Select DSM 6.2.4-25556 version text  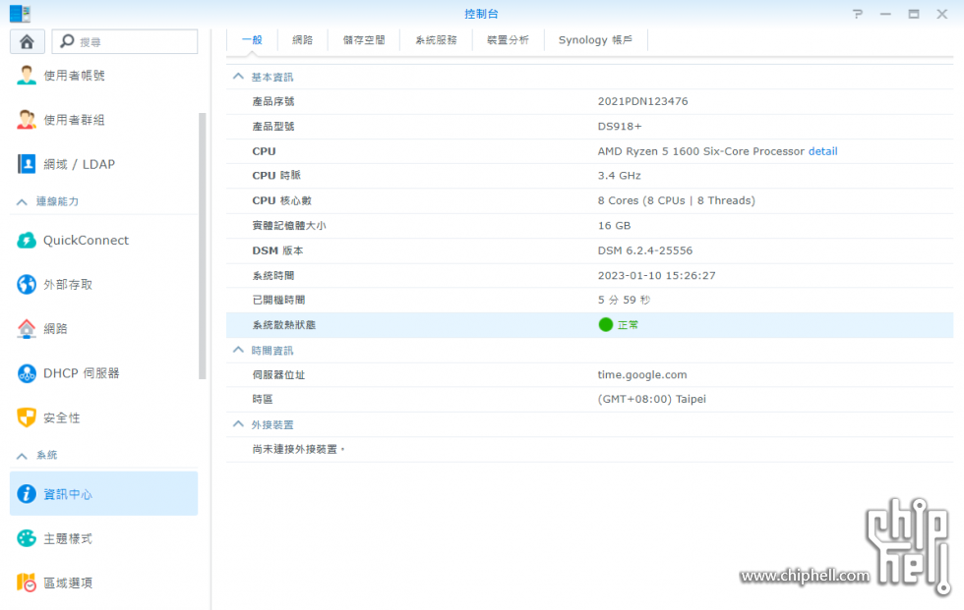click(645, 250)
